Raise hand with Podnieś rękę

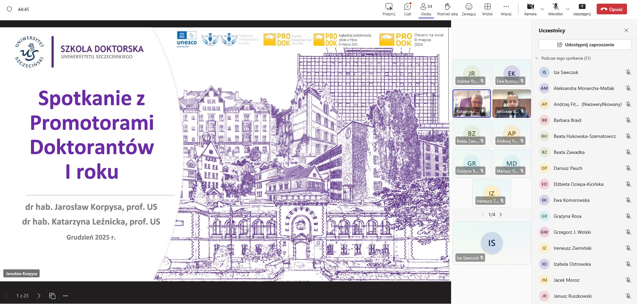pos(447,9)
